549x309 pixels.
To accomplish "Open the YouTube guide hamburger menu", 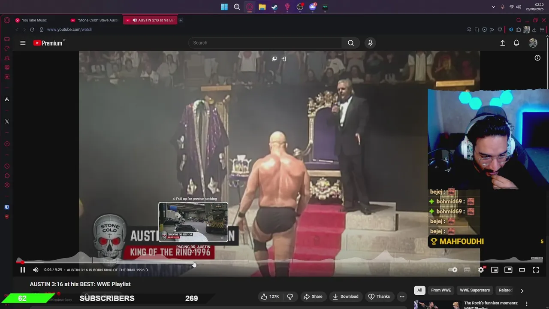I will 23,43.
